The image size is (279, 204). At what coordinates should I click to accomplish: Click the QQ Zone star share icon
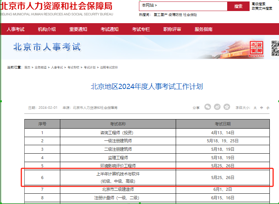pyautogui.click(x=227, y=107)
